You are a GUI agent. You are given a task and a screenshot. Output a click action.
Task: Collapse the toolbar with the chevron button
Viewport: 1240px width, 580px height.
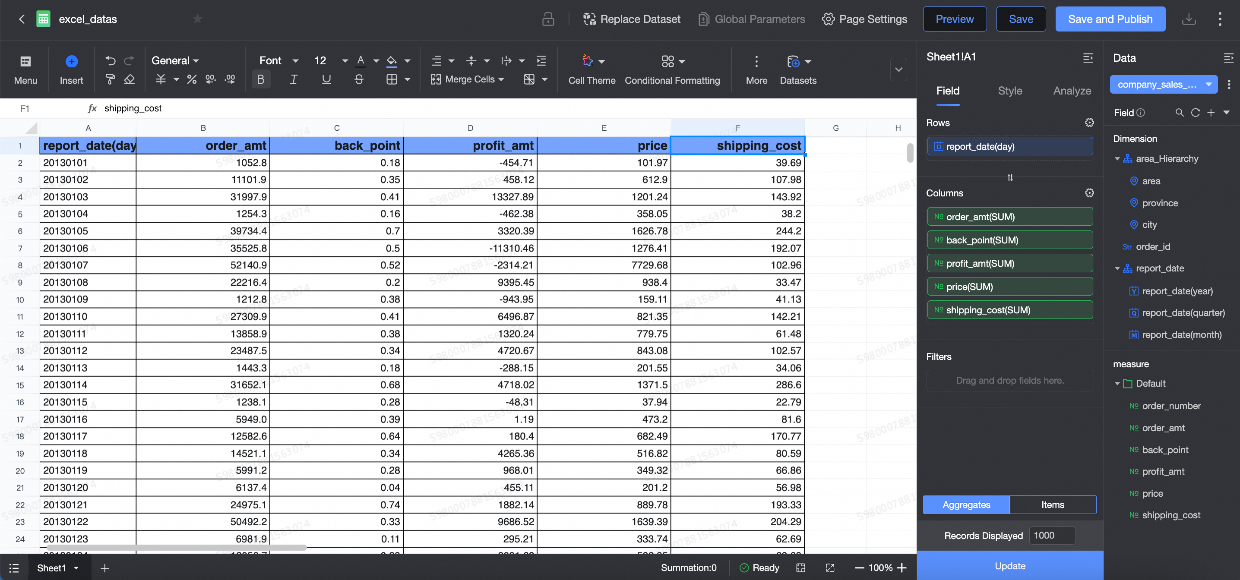[x=899, y=70]
